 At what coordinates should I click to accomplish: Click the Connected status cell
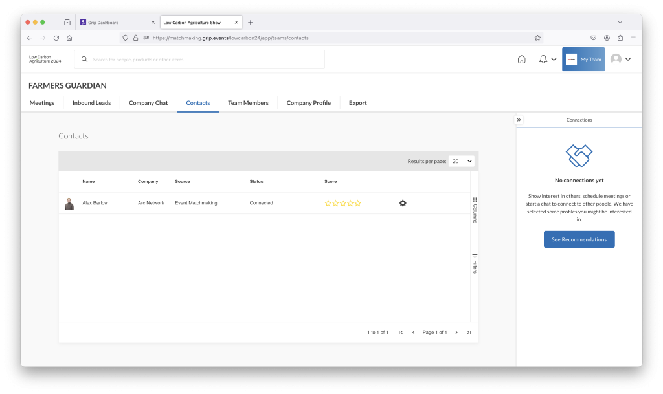click(x=262, y=203)
